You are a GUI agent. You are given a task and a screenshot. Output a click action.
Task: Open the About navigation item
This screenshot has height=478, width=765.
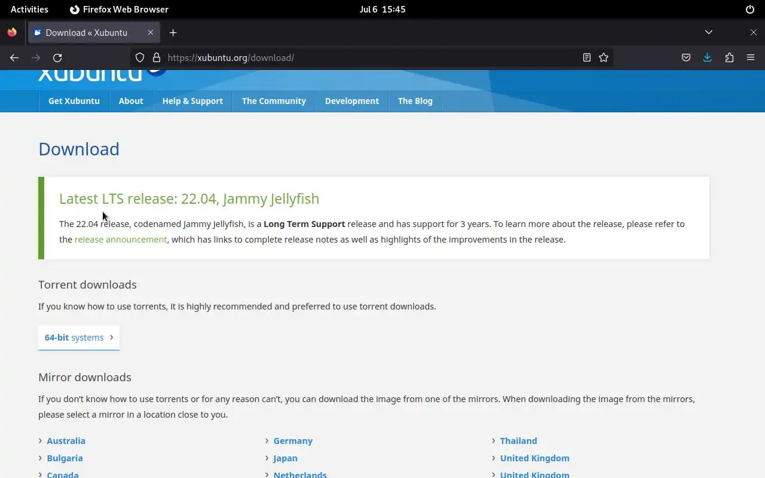[x=131, y=101]
